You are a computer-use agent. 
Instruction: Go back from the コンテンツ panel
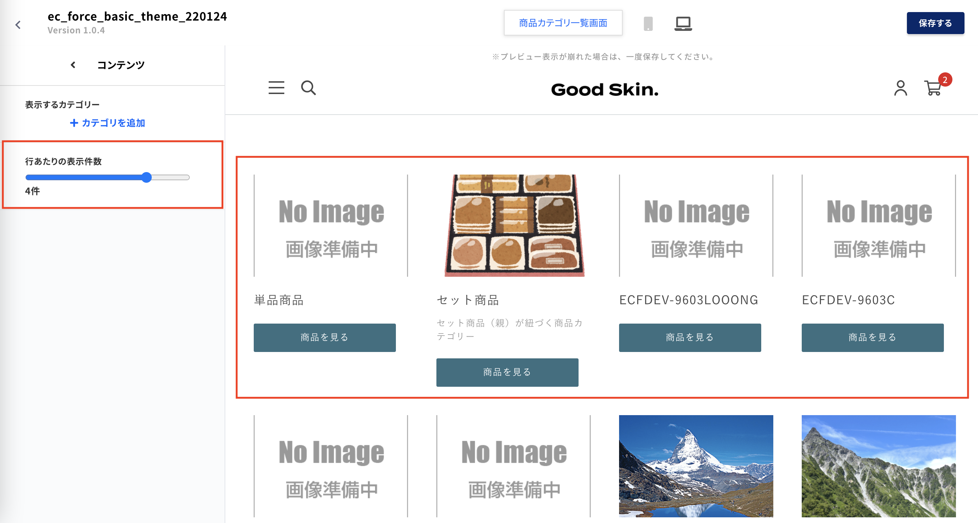tap(73, 65)
